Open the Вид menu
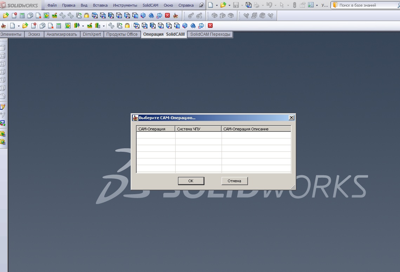The image size is (400, 272). [x=84, y=5]
